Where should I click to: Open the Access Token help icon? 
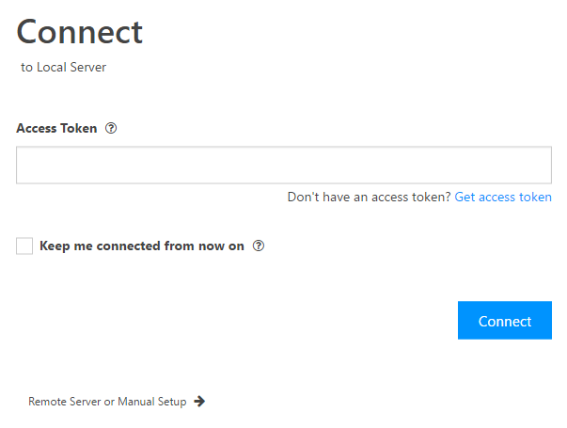pos(111,128)
